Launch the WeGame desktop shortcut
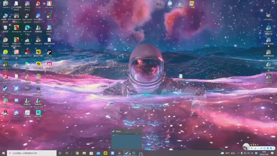This screenshot has height=156, width=277. click(x=38, y=41)
